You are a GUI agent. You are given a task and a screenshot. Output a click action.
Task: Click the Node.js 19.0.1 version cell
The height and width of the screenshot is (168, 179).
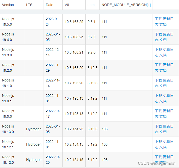tap(12, 98)
